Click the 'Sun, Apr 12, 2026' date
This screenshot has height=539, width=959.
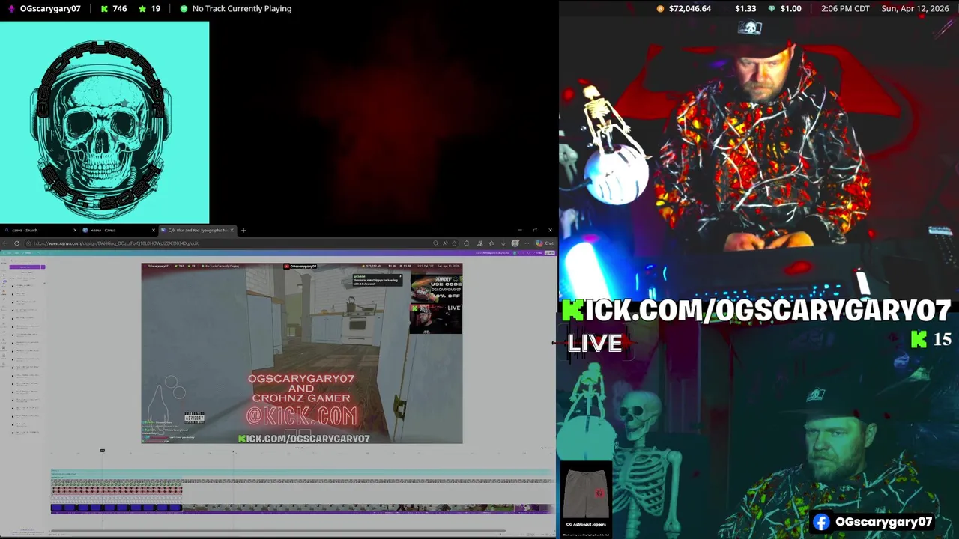point(915,9)
